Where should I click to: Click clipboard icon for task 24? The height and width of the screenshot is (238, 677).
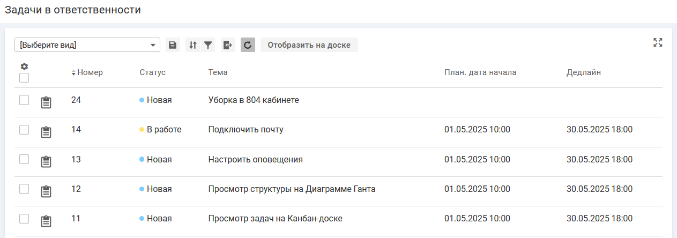coord(47,102)
